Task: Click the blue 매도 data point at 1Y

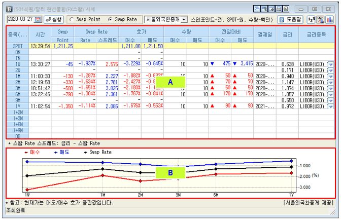Action: 291,161
